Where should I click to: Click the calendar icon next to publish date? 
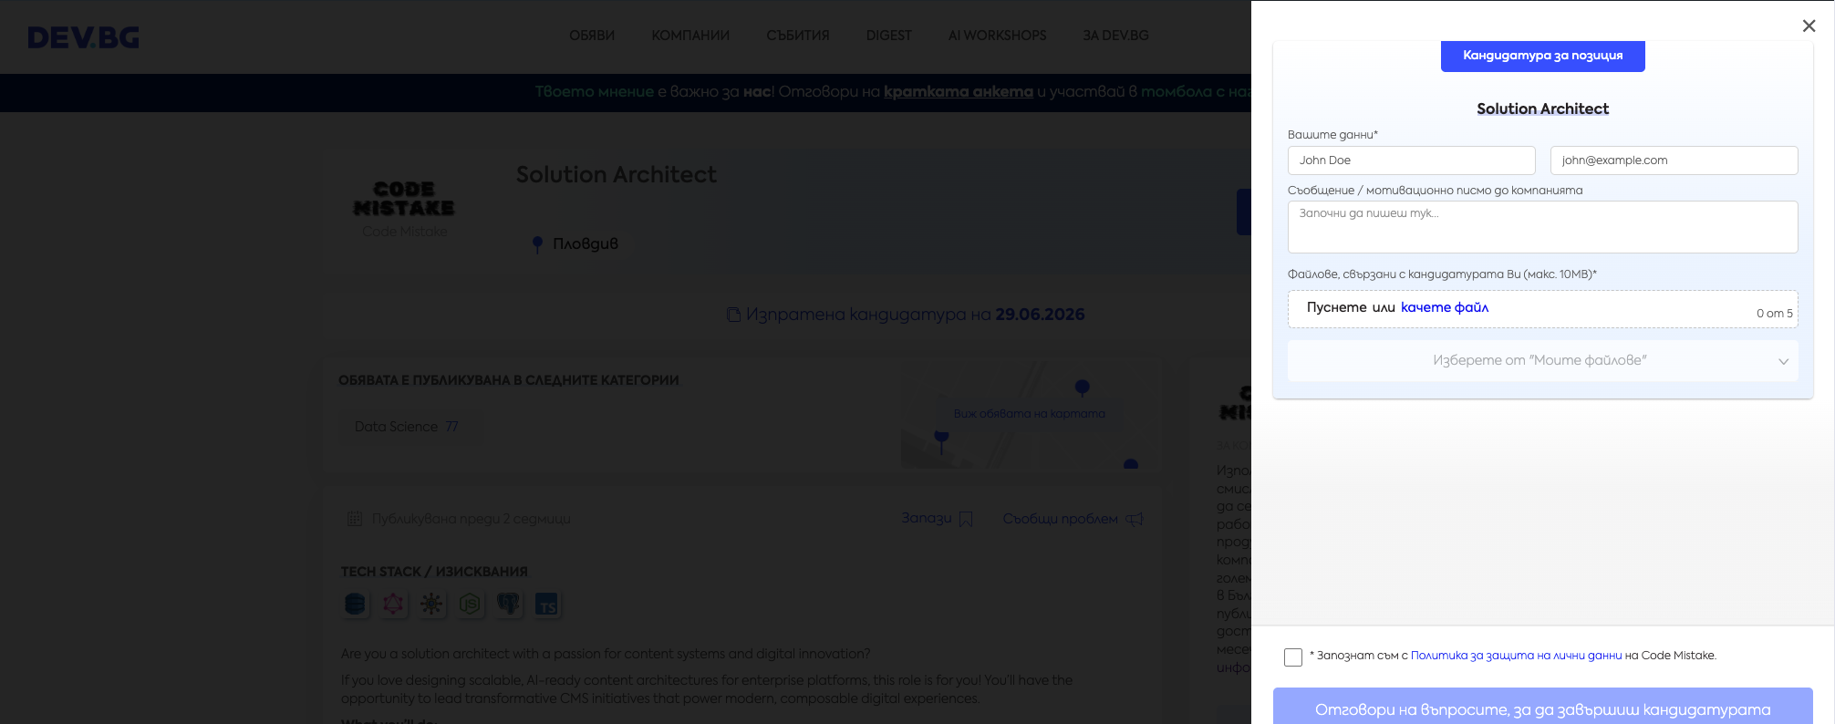tap(355, 519)
